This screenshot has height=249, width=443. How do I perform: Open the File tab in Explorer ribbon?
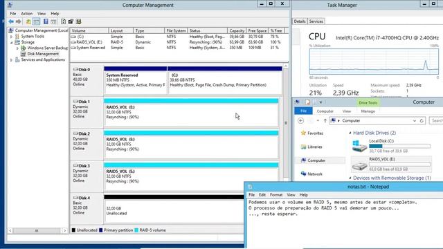pyautogui.click(x=303, y=111)
